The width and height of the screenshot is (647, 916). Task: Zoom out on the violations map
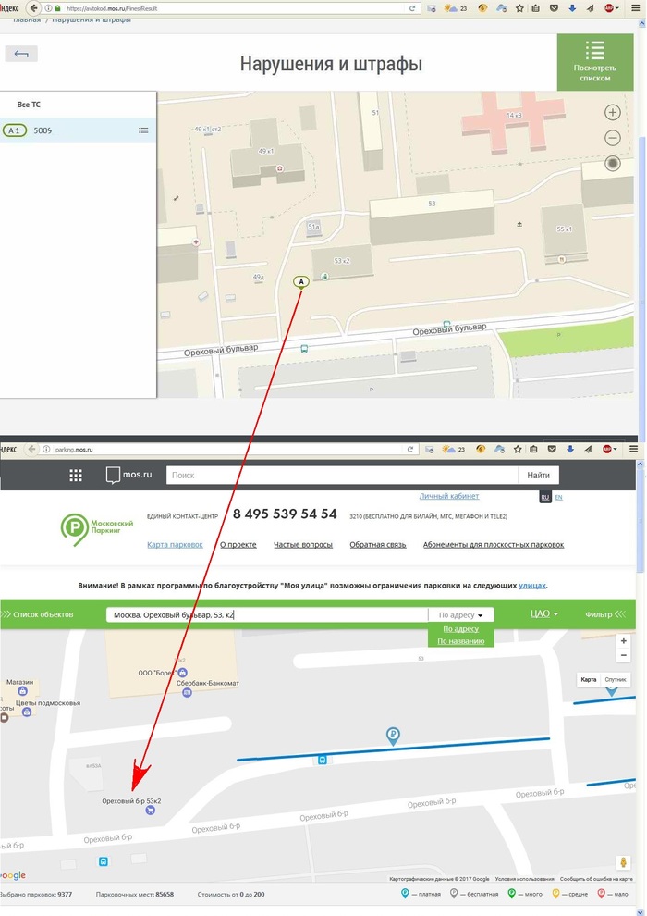[612, 138]
